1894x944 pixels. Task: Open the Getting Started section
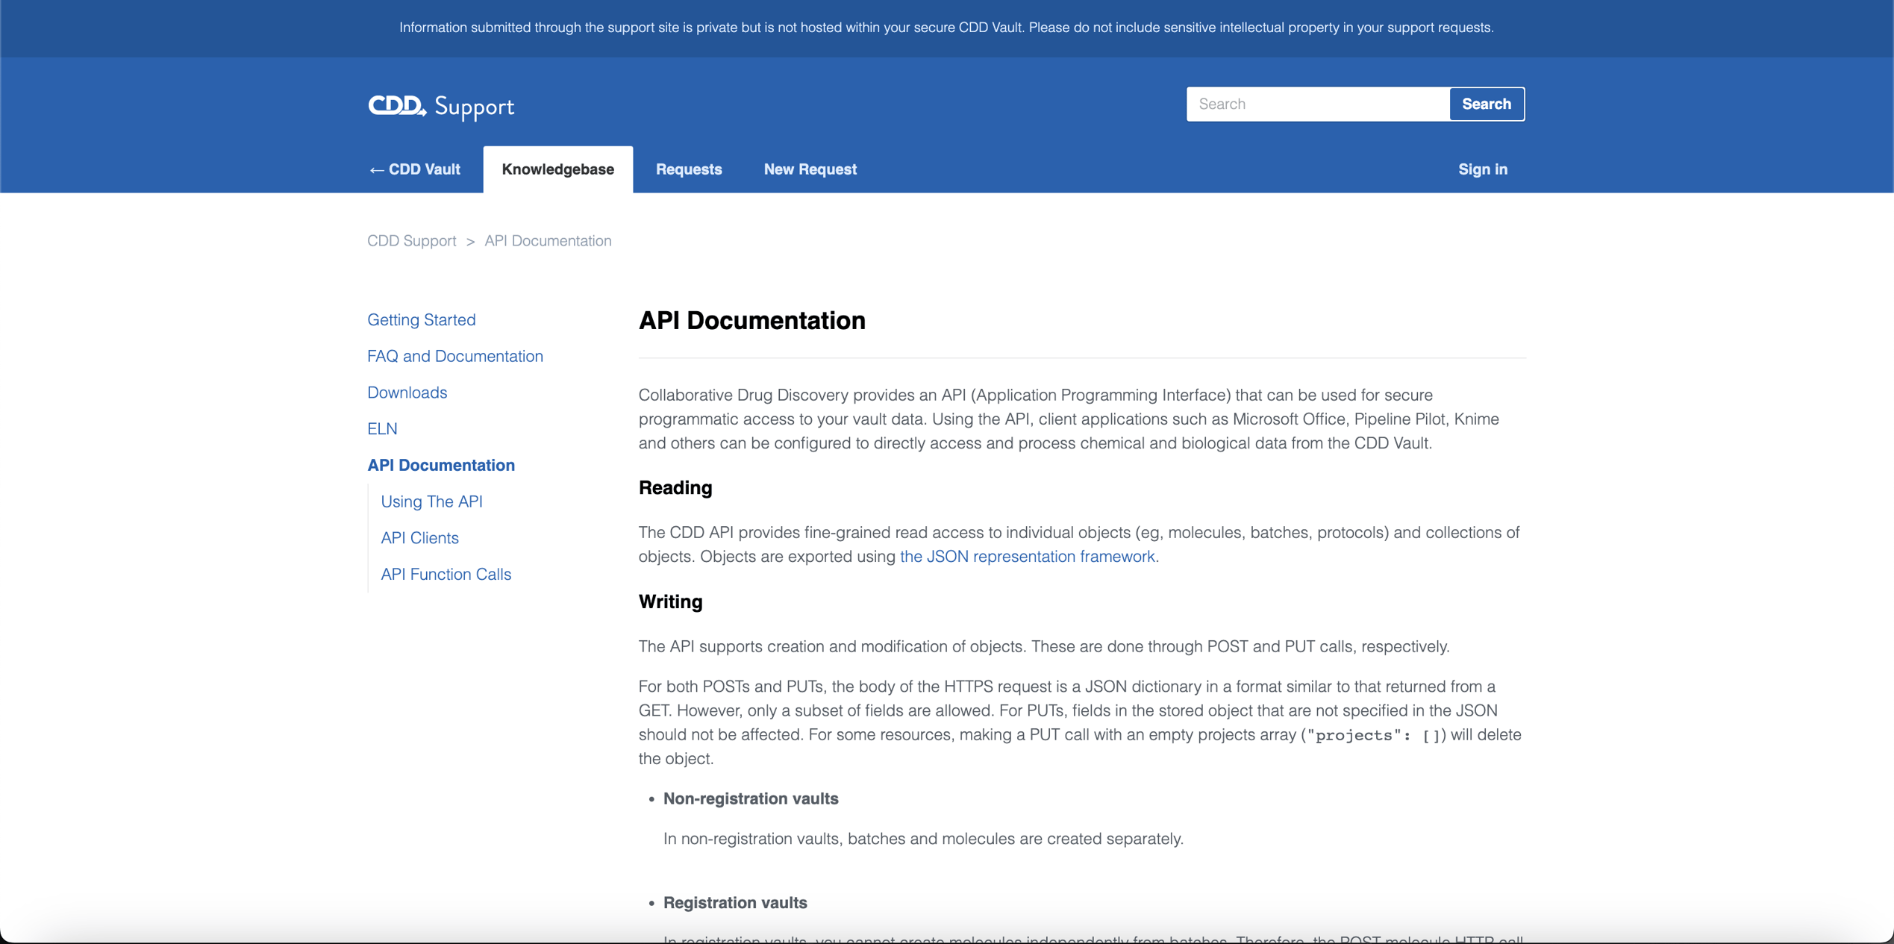click(x=421, y=319)
